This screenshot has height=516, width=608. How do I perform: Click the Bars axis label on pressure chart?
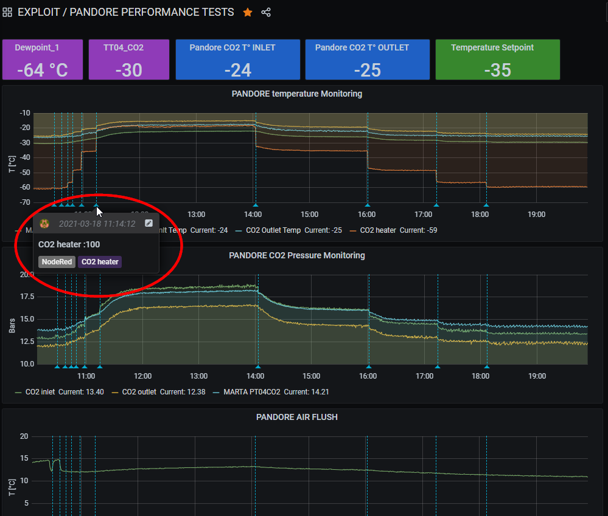coord(12,326)
